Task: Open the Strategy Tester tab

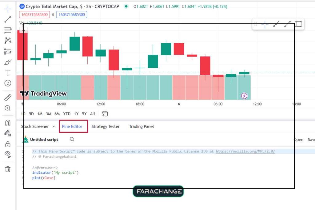Action: tap(106, 126)
